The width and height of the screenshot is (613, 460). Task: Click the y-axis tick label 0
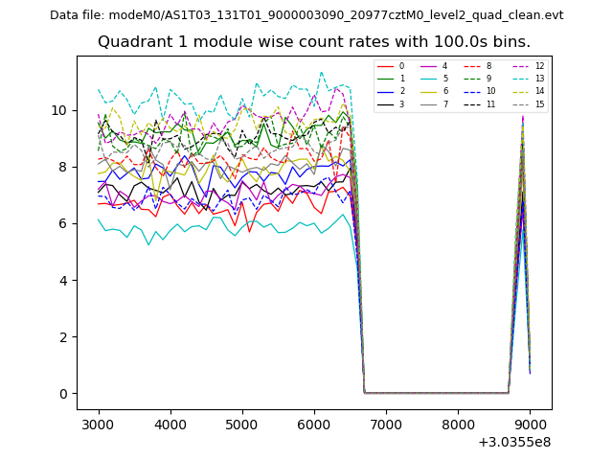[63, 394]
